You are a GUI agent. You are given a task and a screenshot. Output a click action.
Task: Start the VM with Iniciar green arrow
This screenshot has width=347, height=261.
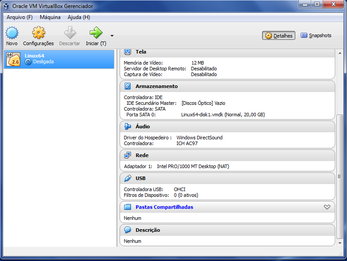96,33
